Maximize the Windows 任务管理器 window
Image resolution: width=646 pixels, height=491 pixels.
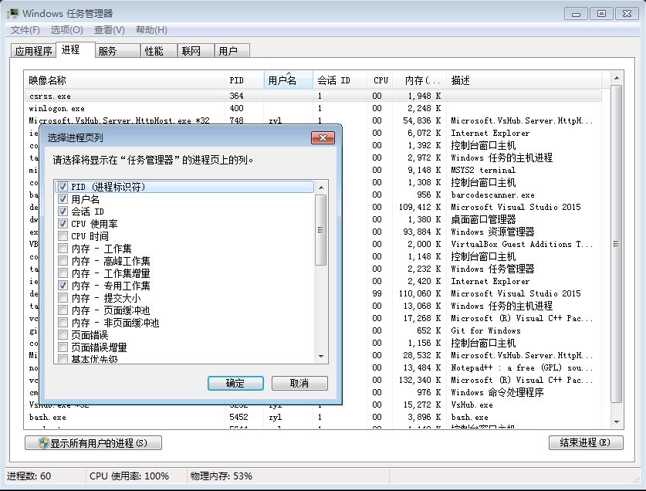[602, 13]
